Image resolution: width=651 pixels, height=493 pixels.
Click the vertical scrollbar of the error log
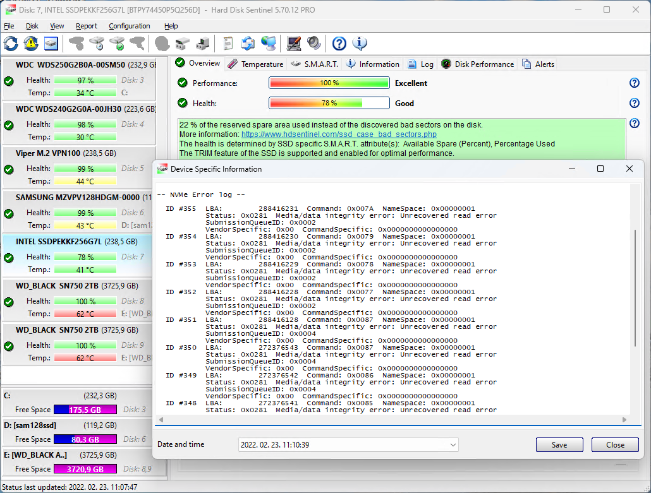(635, 288)
